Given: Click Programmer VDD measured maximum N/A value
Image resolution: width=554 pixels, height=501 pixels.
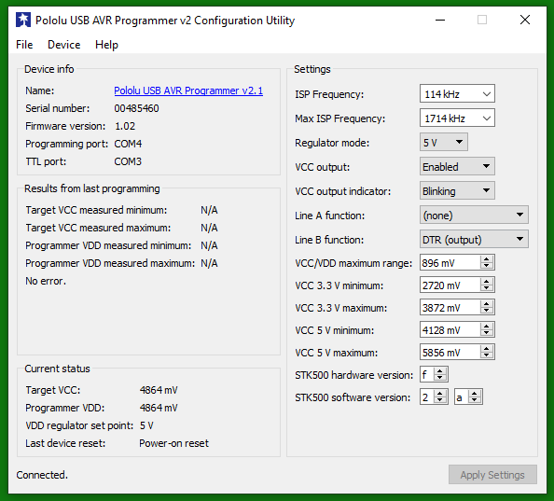Looking at the screenshot, I should click(x=209, y=263).
